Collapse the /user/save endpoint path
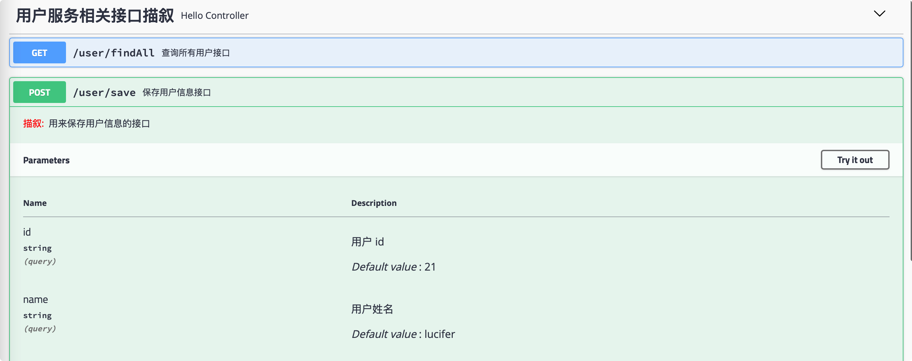 point(104,92)
